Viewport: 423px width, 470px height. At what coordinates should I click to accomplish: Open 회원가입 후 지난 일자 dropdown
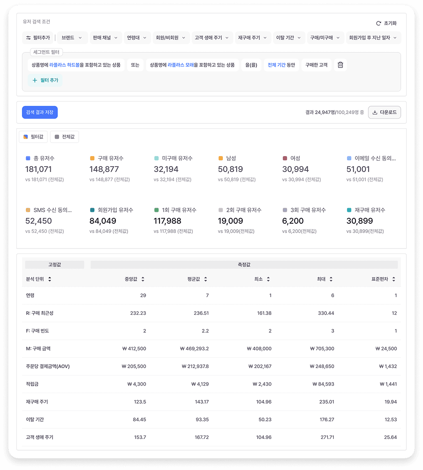373,38
